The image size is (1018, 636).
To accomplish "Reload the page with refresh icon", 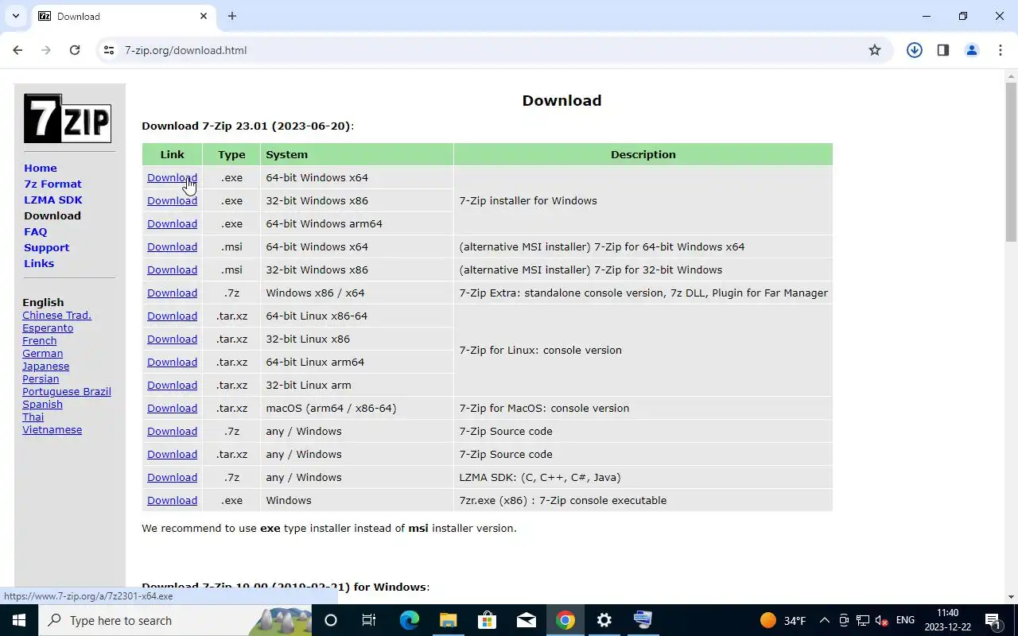I will 75,50.
